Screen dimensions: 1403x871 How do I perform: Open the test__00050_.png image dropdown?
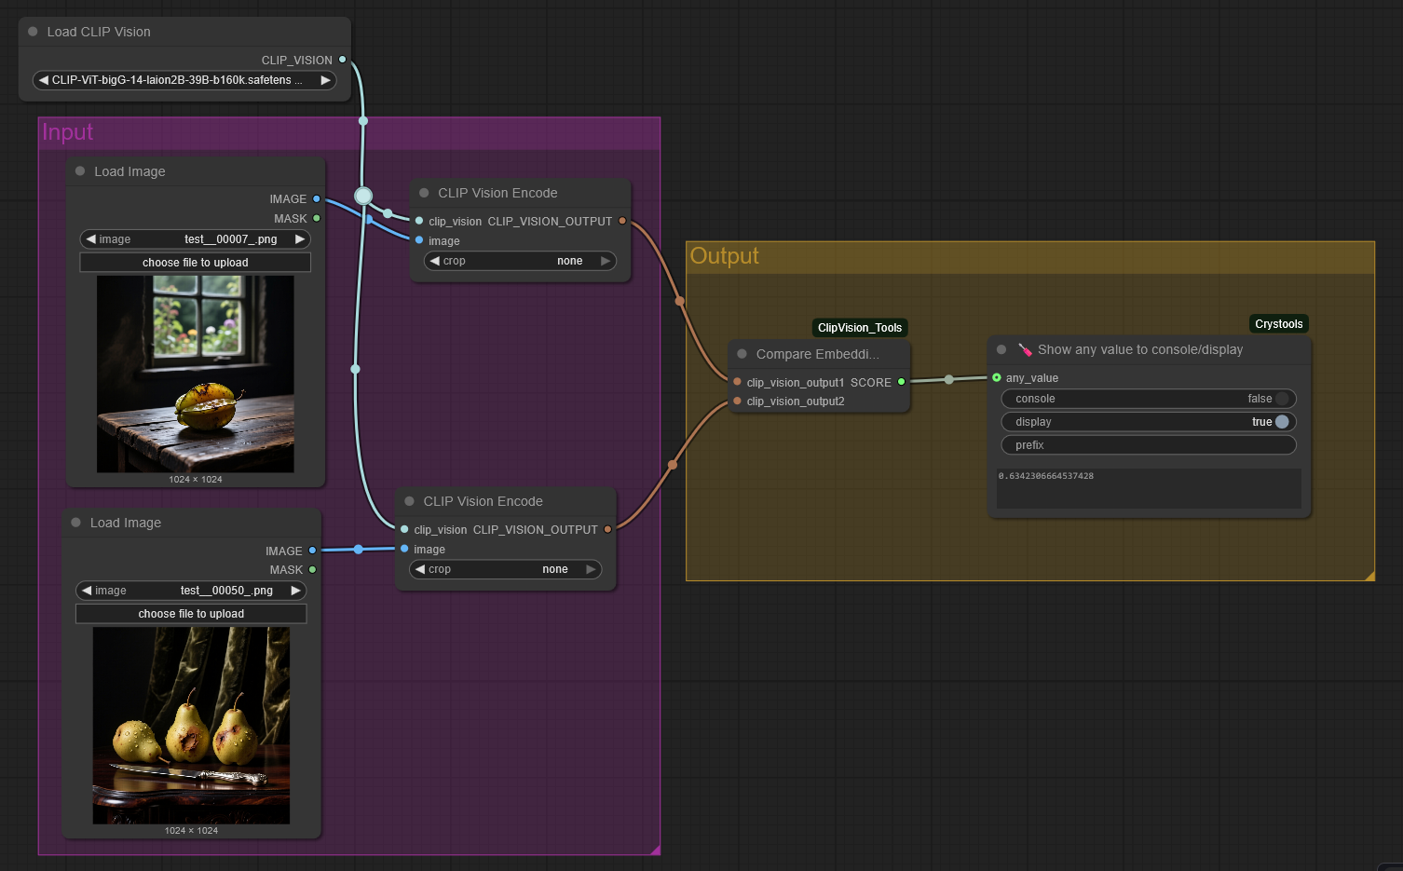click(191, 591)
